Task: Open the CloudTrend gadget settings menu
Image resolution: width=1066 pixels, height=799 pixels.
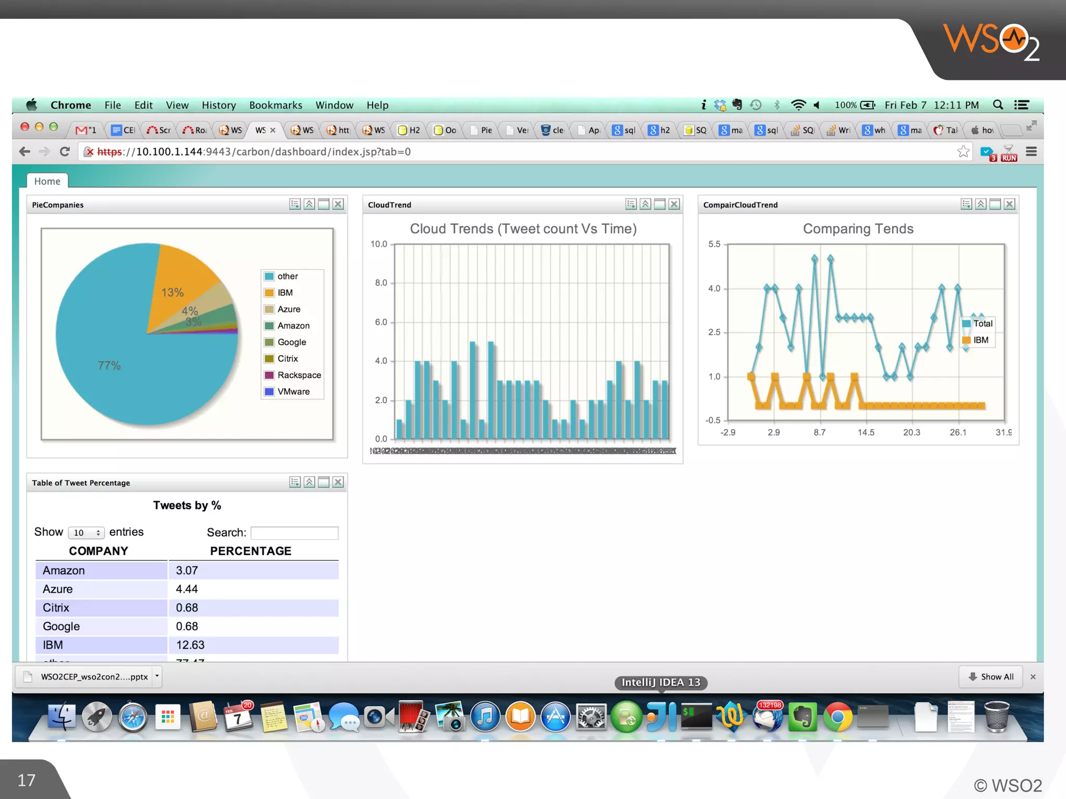Action: pos(631,204)
